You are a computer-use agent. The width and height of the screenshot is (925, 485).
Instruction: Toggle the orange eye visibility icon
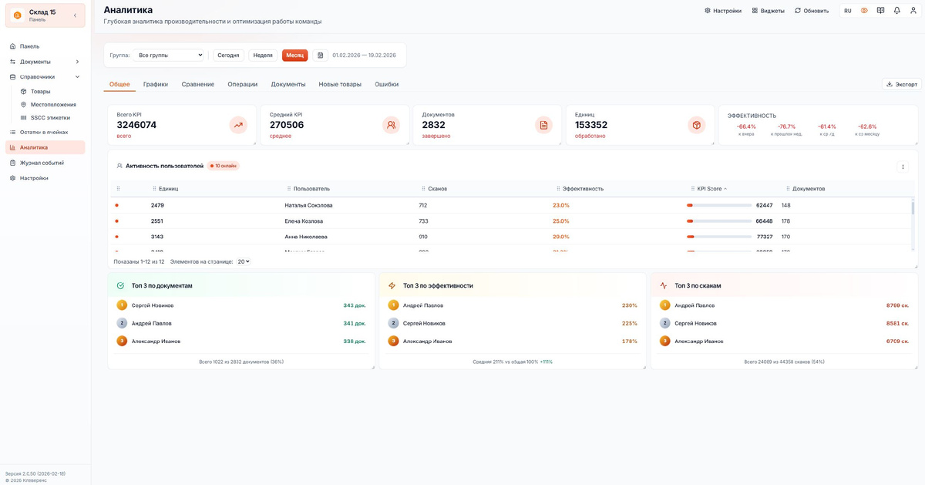[x=864, y=11]
